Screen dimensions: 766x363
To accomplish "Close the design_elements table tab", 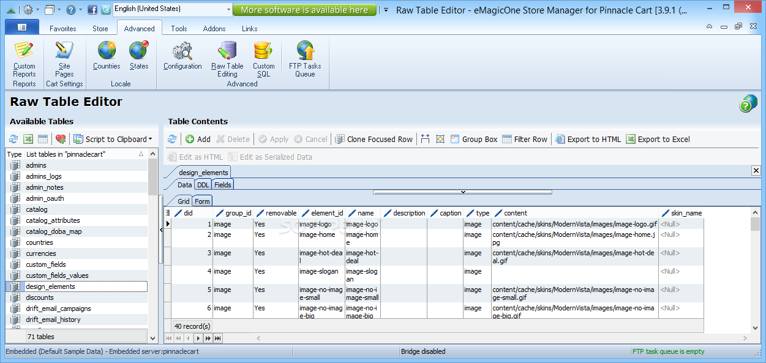I will (x=756, y=171).
